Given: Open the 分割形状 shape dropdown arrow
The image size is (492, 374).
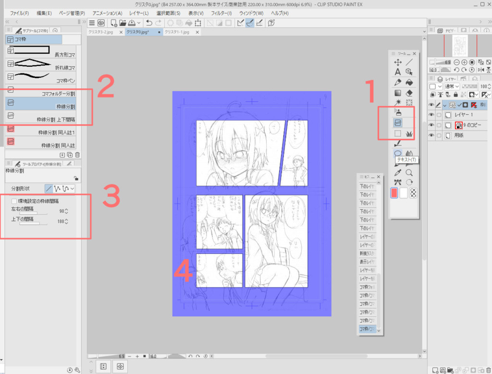Looking at the screenshot, I should point(73,189).
